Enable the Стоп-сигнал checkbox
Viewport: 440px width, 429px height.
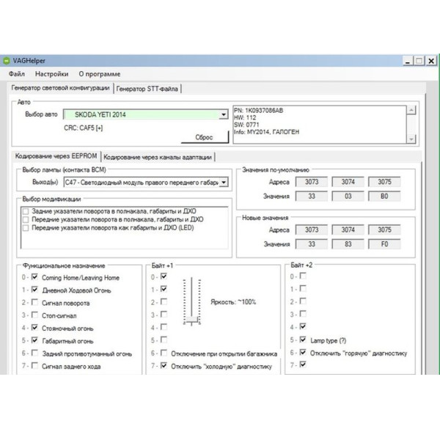(x=34, y=315)
